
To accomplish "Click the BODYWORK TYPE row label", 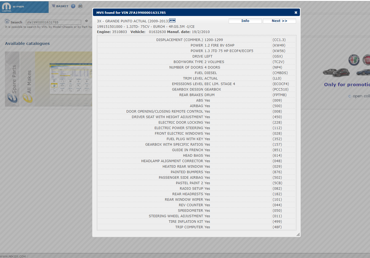I will [x=188, y=62].
